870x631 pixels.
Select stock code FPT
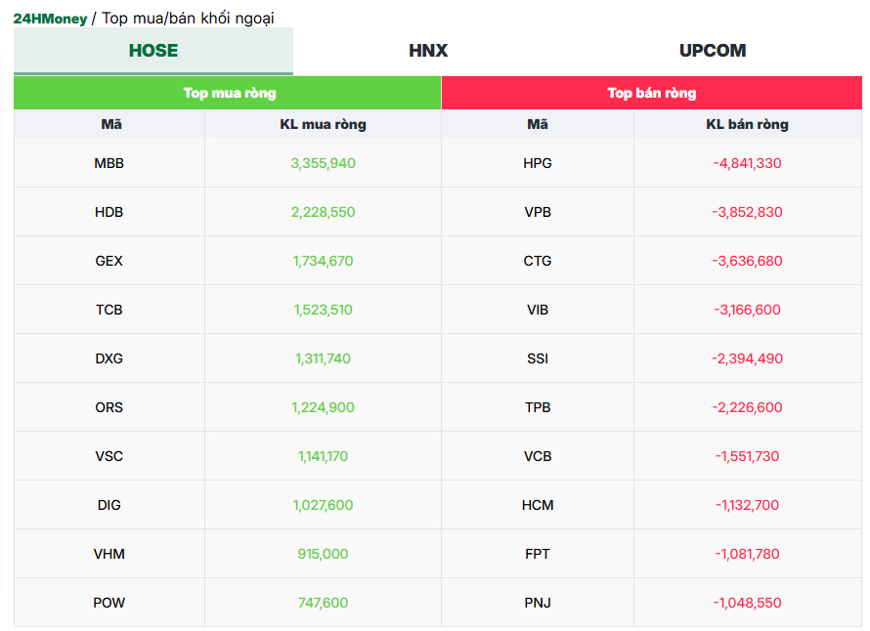point(538,554)
